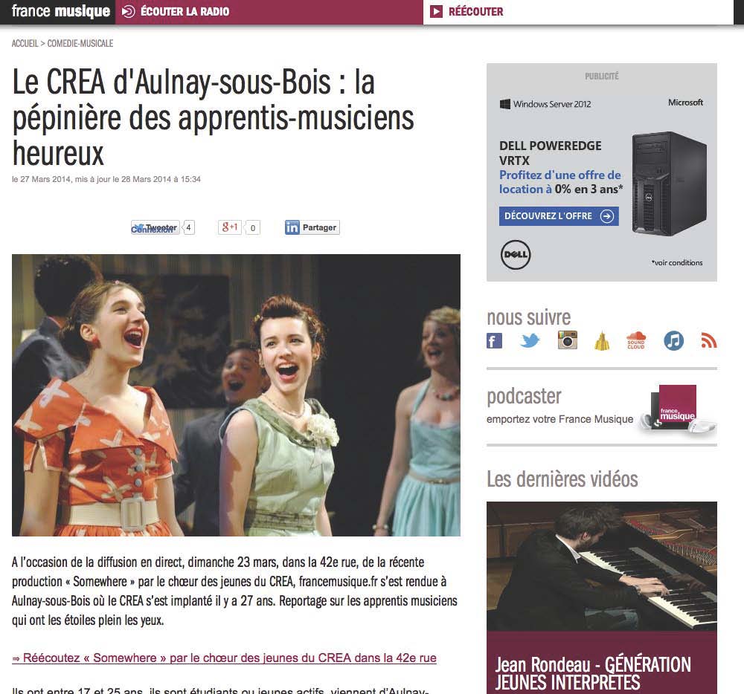Share the article via LinkedIn Partager
Screen dimensions: 744x694
pyautogui.click(x=312, y=227)
